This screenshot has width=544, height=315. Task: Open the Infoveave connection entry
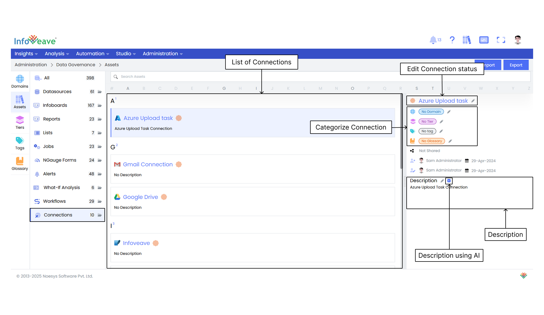click(x=136, y=243)
